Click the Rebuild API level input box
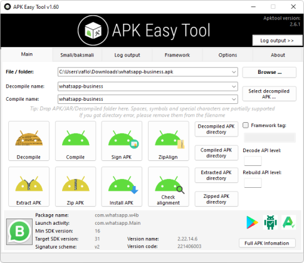 coord(253,183)
